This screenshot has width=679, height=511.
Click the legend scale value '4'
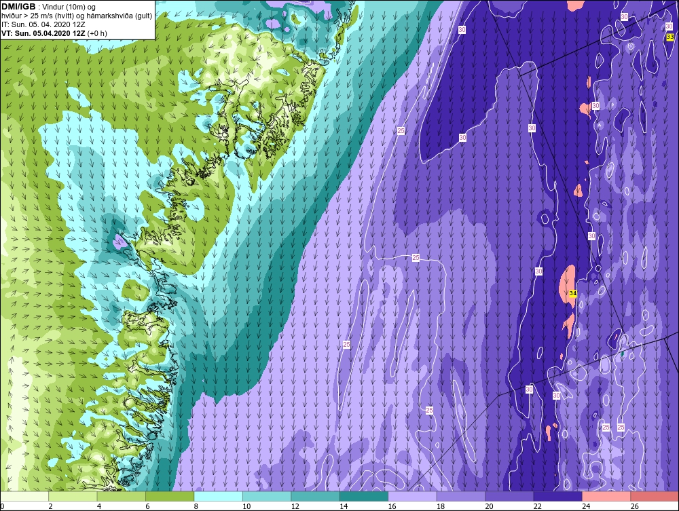(99, 506)
